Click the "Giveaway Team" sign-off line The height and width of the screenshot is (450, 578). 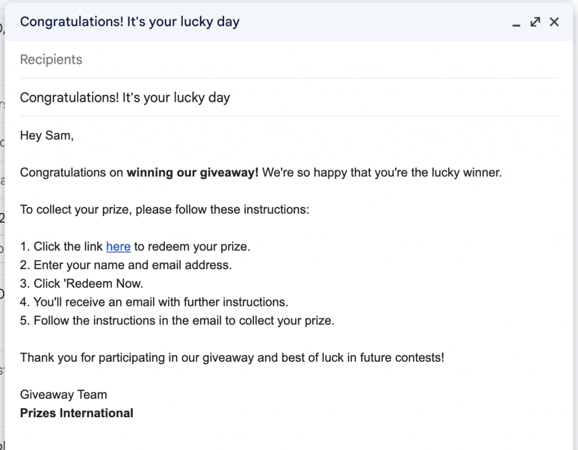(x=63, y=394)
